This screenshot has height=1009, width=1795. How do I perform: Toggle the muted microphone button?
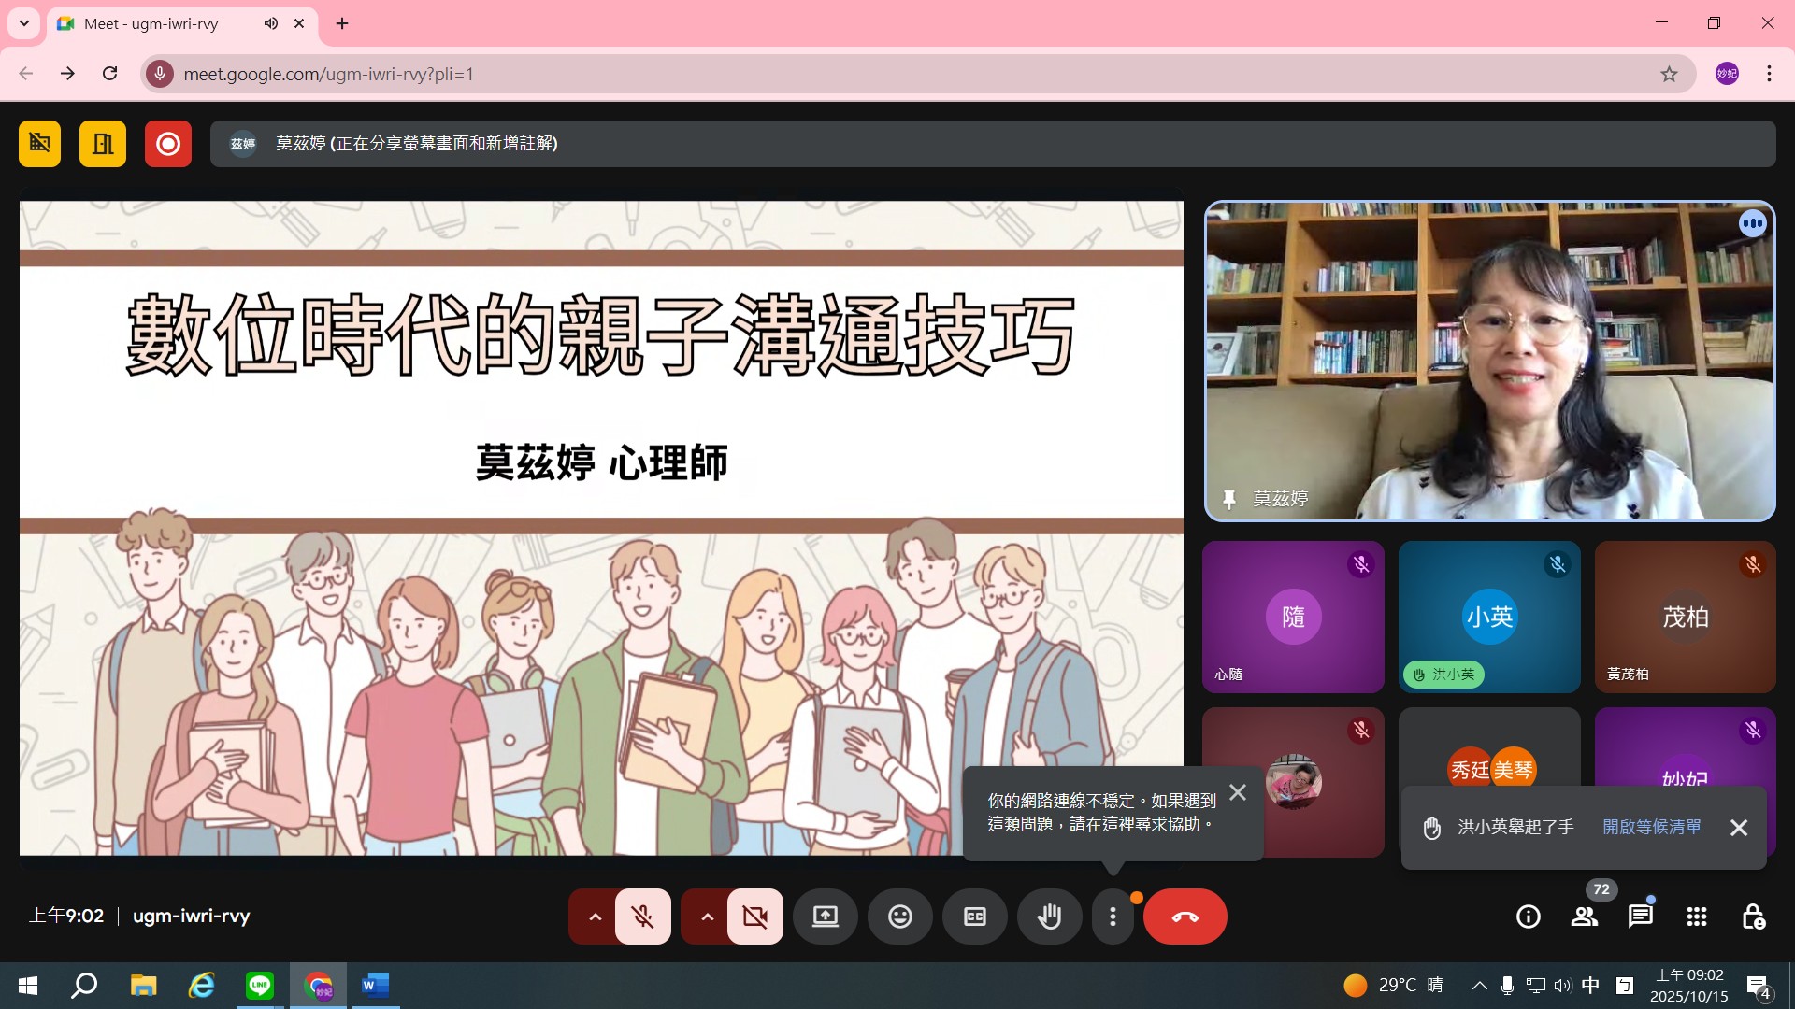tap(643, 917)
